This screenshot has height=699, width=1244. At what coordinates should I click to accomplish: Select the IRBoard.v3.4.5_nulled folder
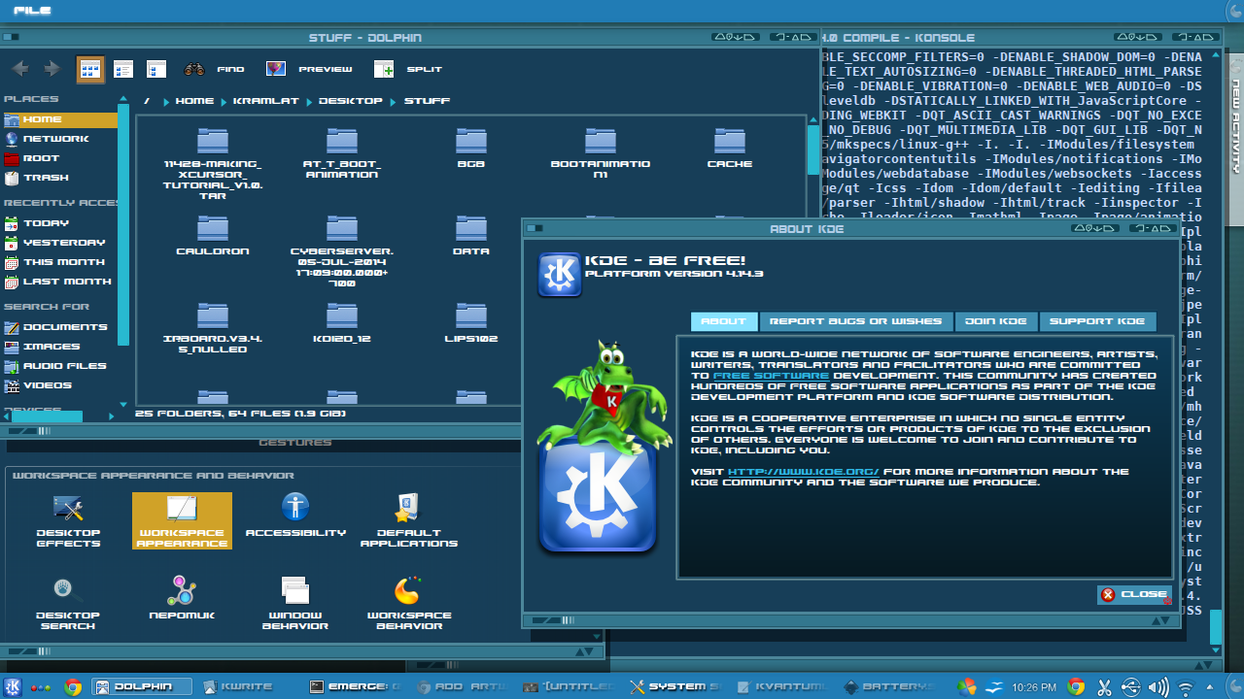[x=213, y=327]
